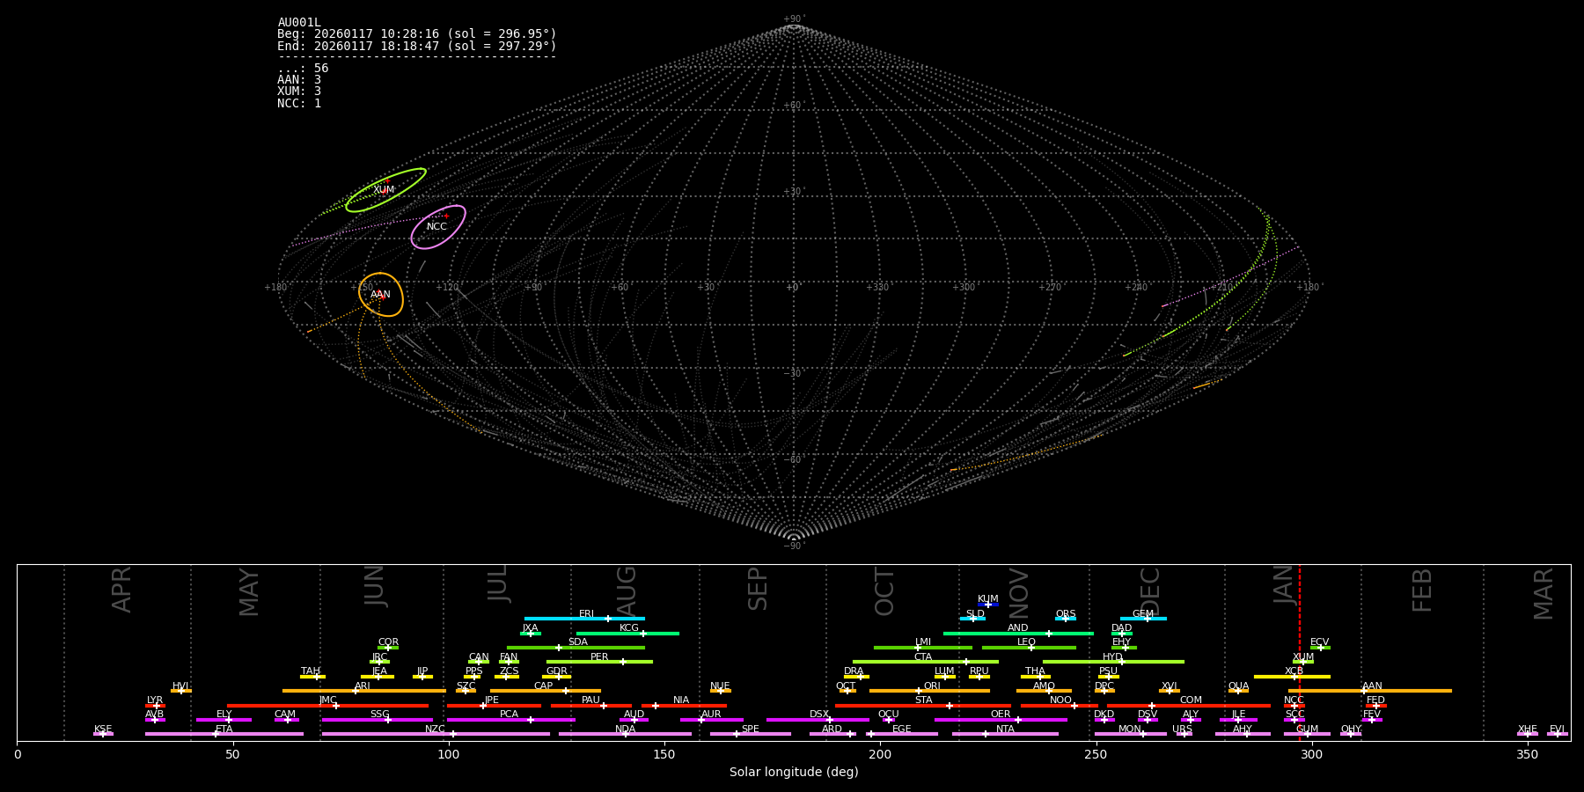Click the FEB month label
This screenshot has height=792, width=1584.
click(1422, 590)
